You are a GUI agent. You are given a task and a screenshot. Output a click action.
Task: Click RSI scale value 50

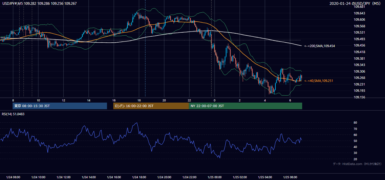click(x=355, y=141)
